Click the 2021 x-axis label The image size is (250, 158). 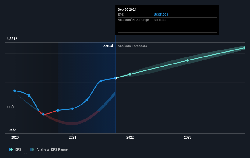click(72, 137)
